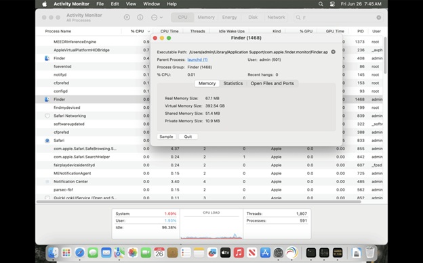
Task: Switch to the Network tab
Action: tap(276, 17)
